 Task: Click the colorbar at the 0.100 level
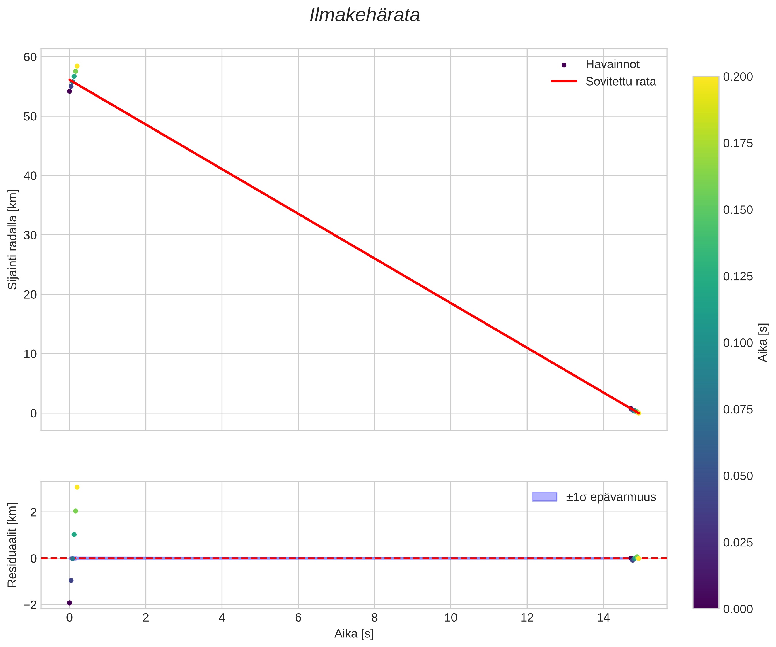point(705,343)
